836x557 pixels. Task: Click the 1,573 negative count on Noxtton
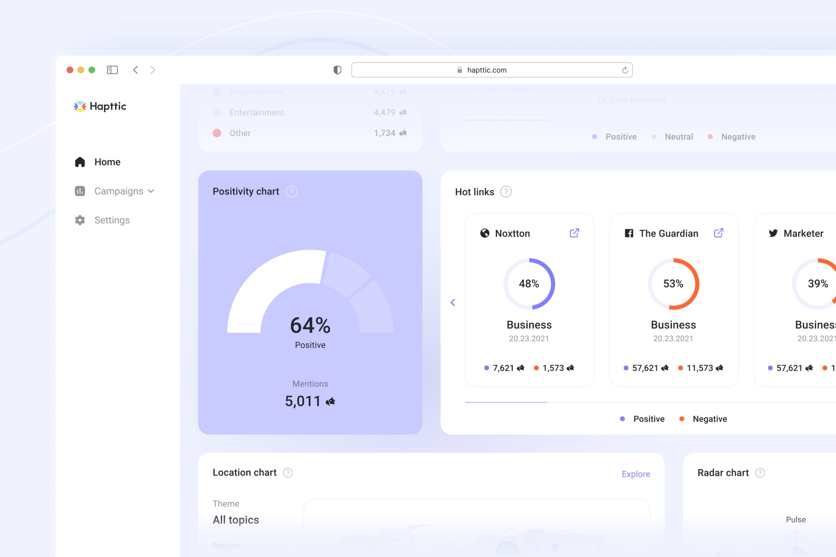[553, 368]
